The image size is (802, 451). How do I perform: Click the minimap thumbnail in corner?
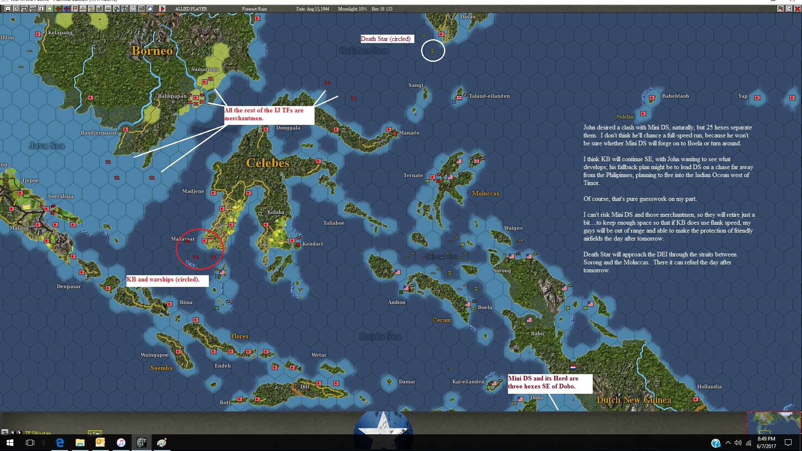774,423
